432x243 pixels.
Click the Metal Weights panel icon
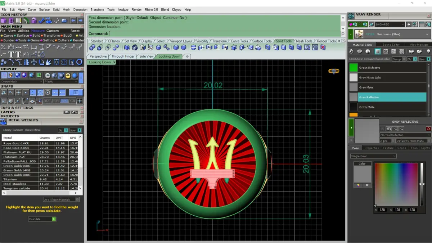pos(3,122)
